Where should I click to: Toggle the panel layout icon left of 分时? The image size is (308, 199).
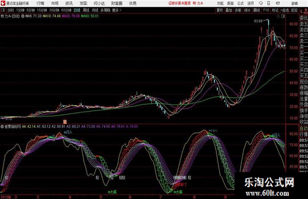pyautogui.click(x=3, y=10)
